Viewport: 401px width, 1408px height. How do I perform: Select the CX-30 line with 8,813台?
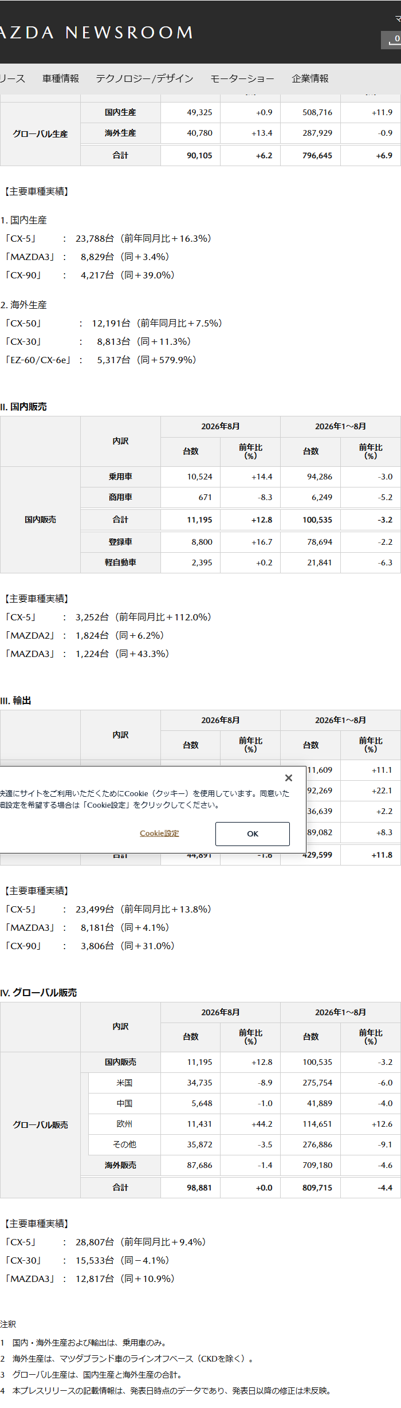point(98,341)
